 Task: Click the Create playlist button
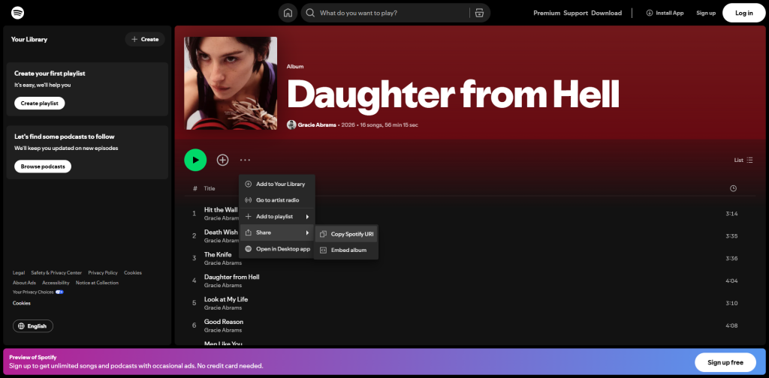tap(39, 103)
